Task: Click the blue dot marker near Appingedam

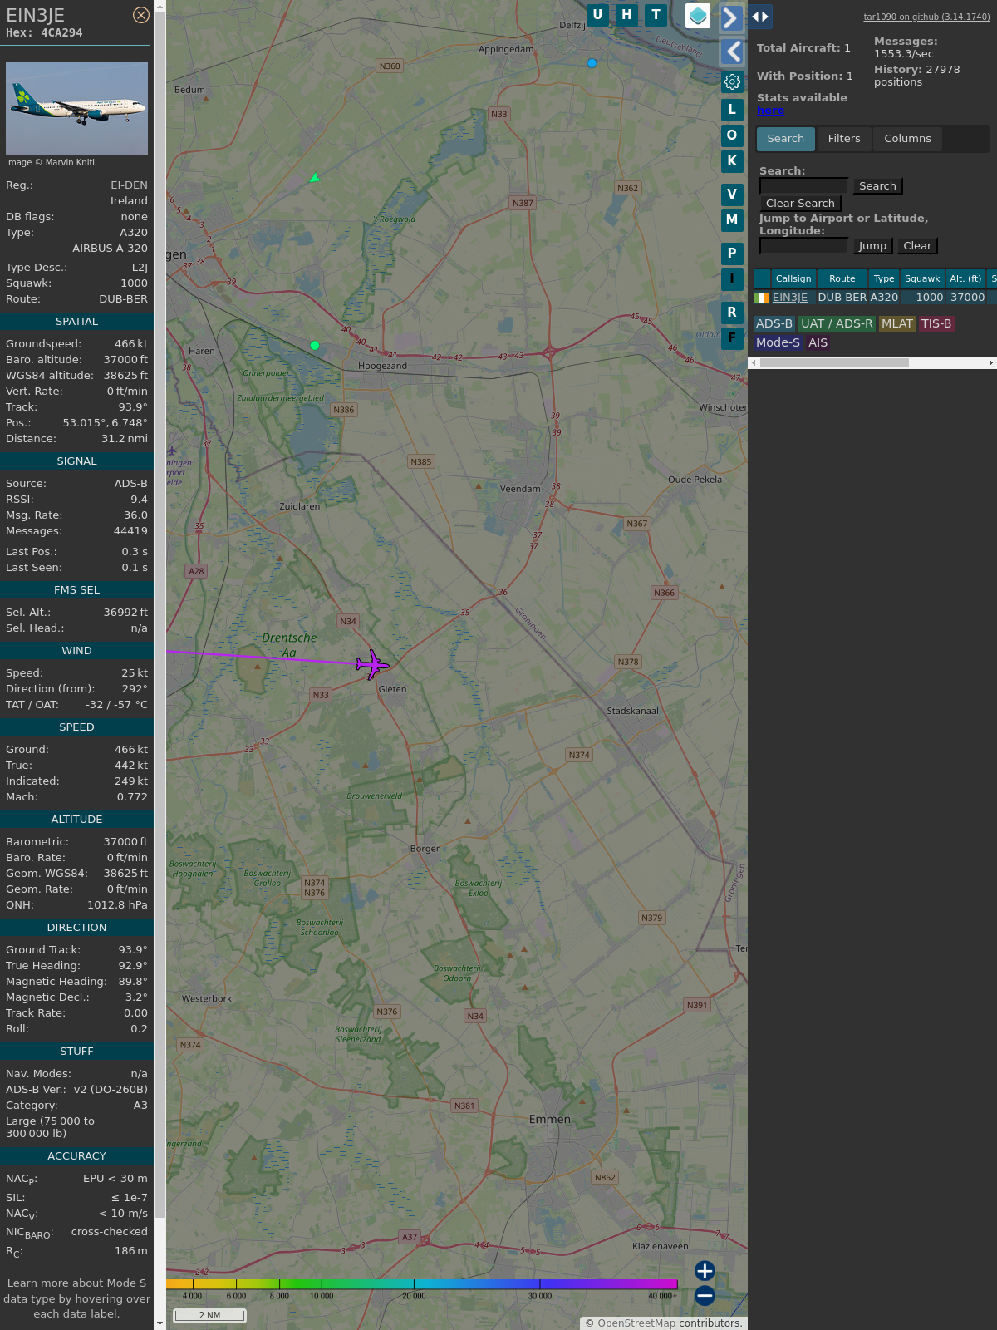Action: 592,63
